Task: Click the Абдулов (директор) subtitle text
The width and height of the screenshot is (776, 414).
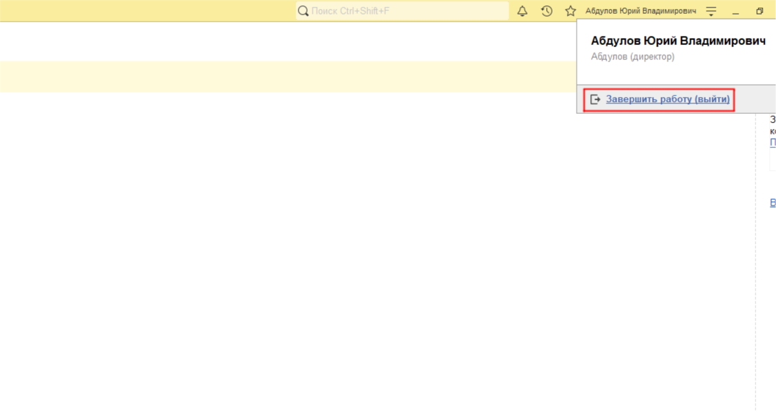Action: tap(633, 57)
